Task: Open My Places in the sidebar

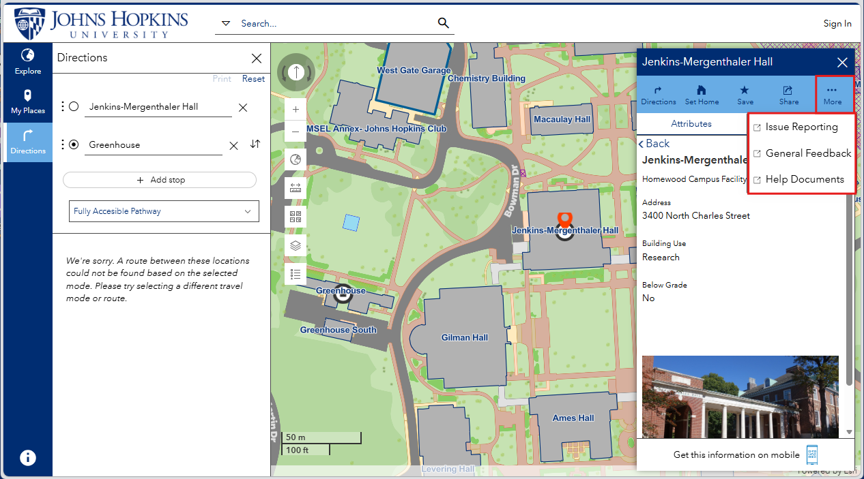Action: pyautogui.click(x=28, y=102)
